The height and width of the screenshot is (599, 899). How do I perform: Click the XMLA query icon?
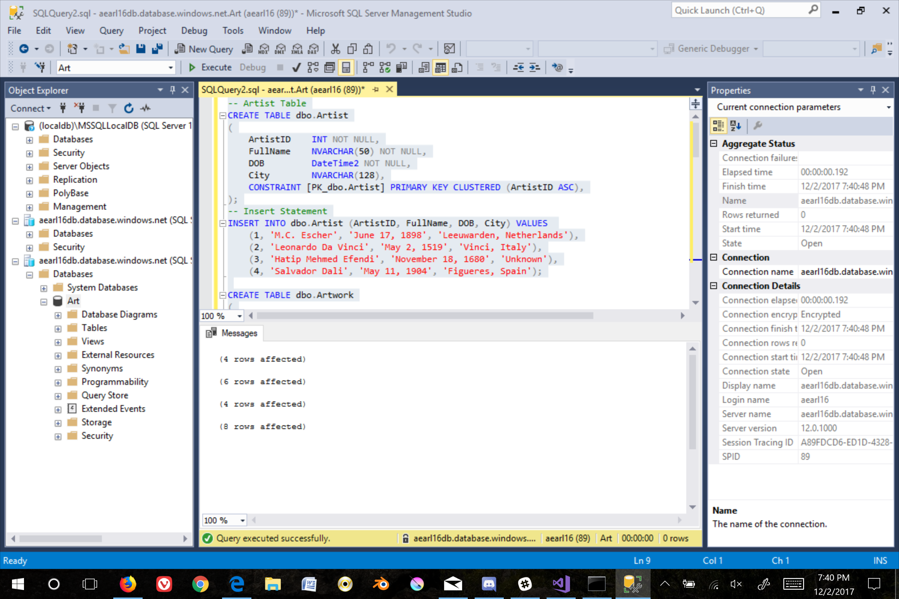tap(297, 49)
